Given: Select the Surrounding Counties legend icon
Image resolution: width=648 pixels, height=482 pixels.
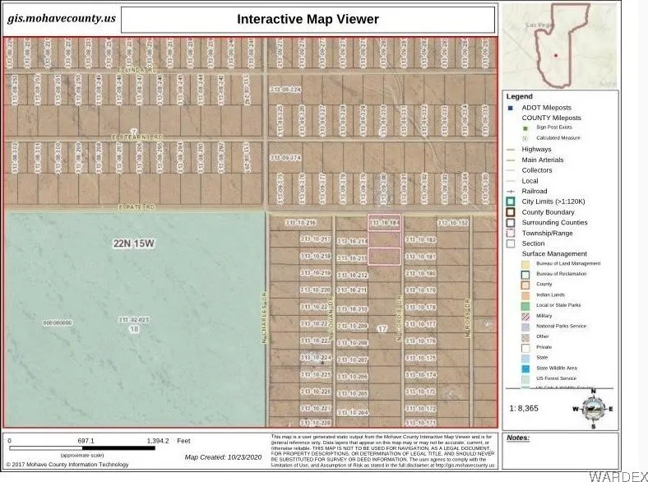Looking at the screenshot, I should 511,222.
